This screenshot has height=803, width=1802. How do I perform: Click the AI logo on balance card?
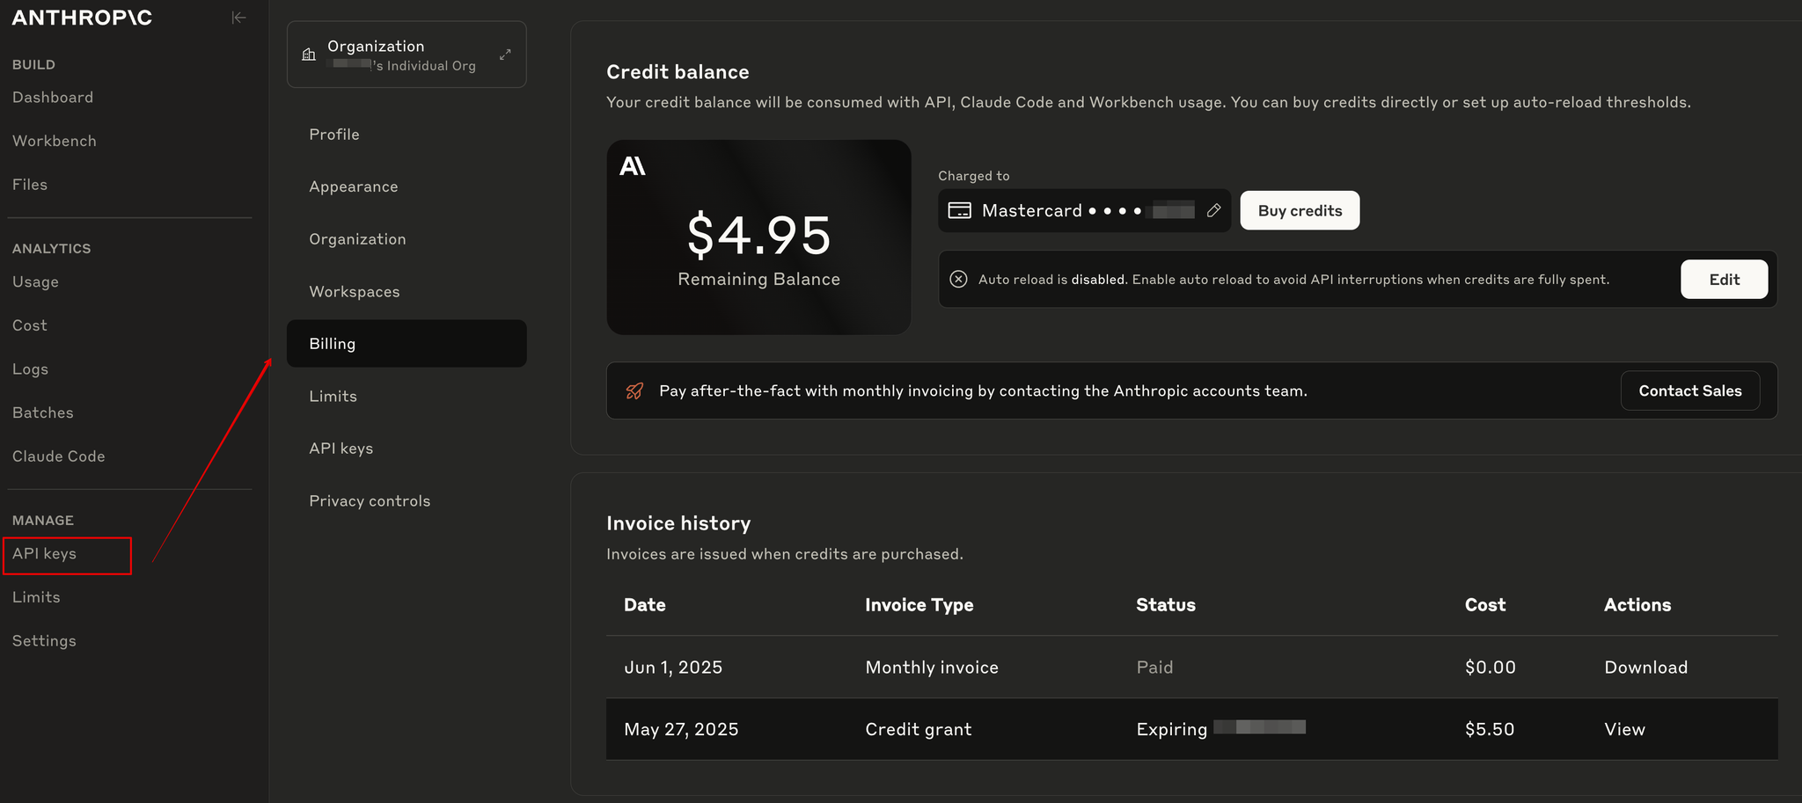tap(633, 165)
